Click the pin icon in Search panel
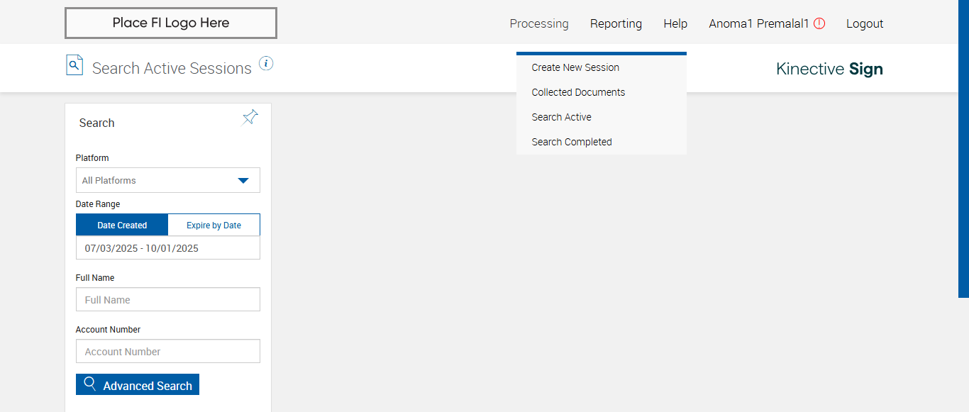969x412 pixels. [250, 118]
